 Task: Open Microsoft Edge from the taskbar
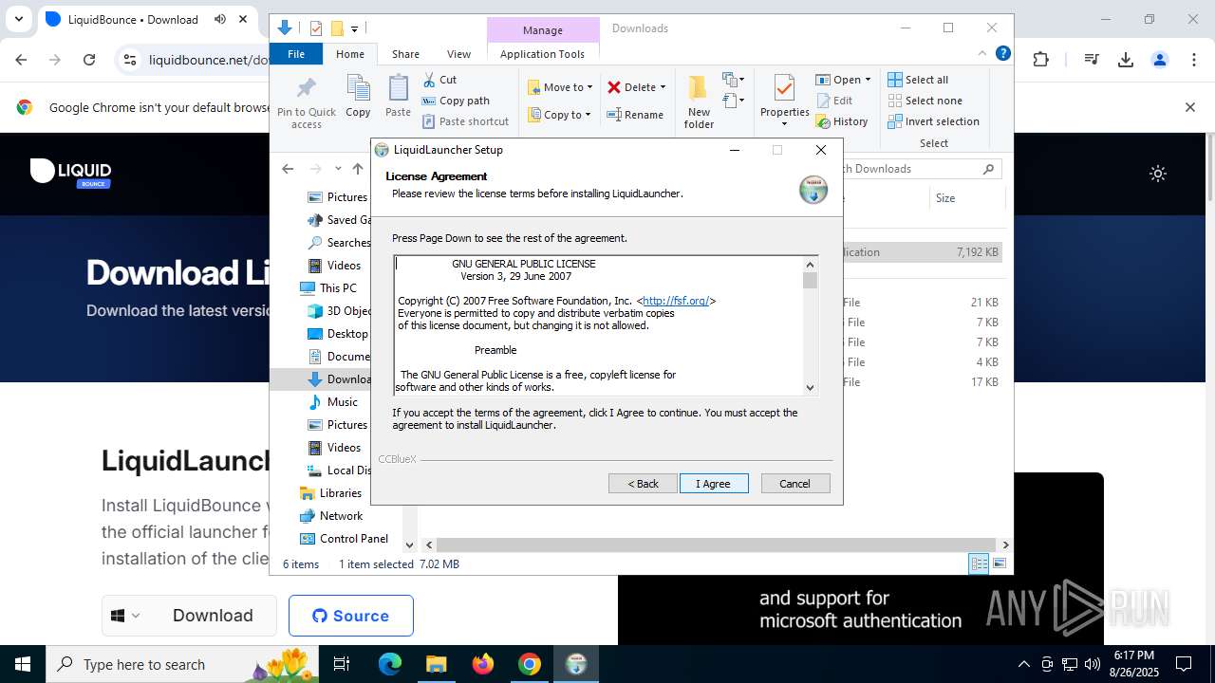tap(390, 664)
